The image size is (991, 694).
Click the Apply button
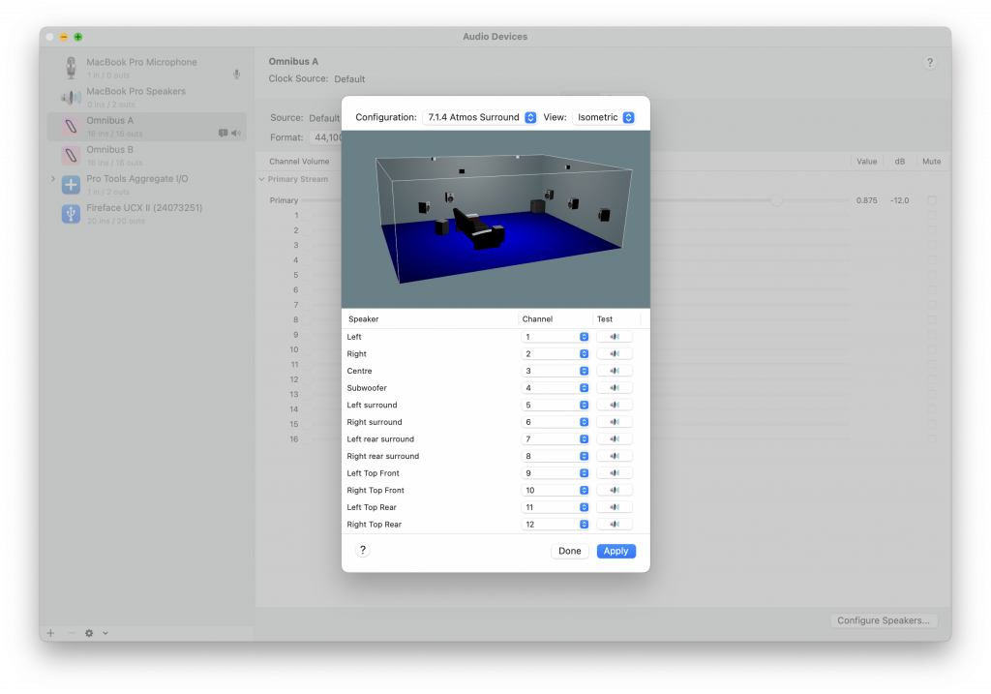point(616,551)
